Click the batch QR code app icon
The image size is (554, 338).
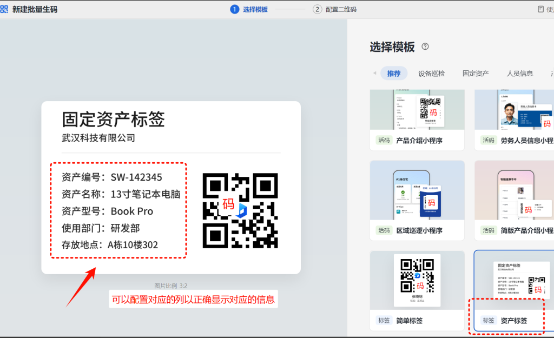4,9
